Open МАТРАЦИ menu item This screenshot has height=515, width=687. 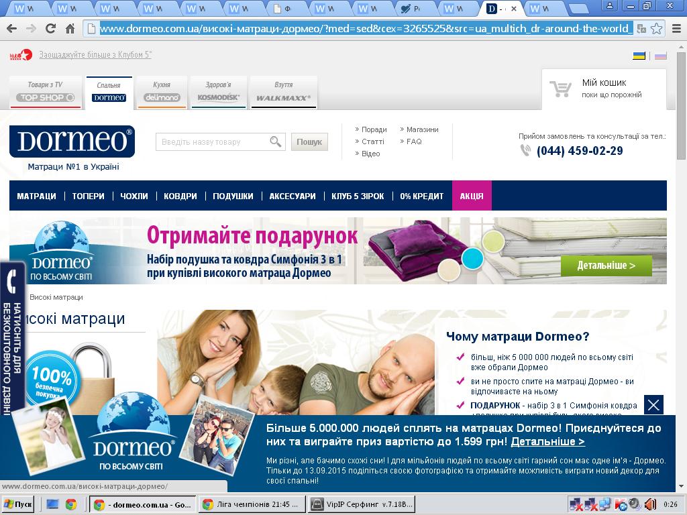36,196
